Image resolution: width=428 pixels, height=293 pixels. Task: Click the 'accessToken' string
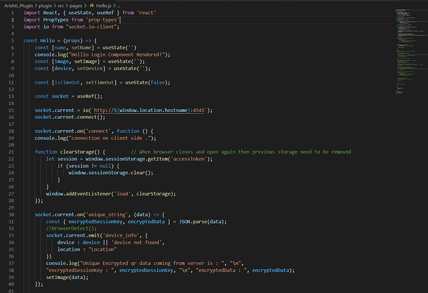(189, 159)
